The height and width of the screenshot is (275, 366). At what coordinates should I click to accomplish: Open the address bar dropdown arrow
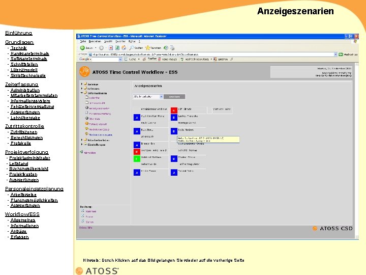point(335,54)
